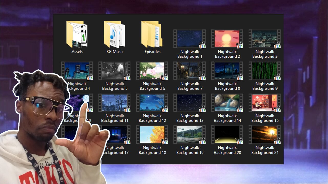328x184 pixels.
Task: Click 'Nightwalk Background 13' file name
Action: coord(190,118)
